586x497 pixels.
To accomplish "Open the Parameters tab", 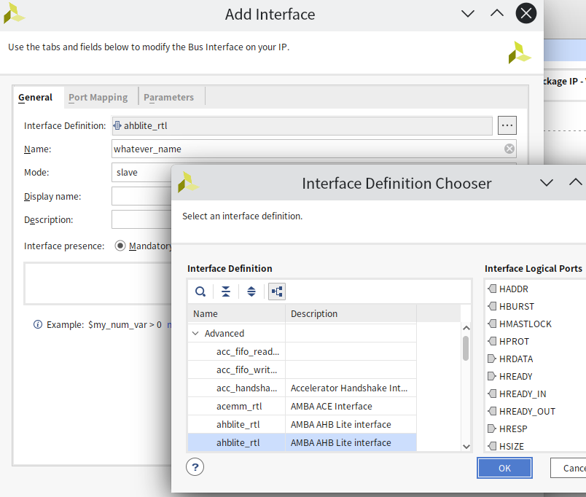I will tap(168, 97).
